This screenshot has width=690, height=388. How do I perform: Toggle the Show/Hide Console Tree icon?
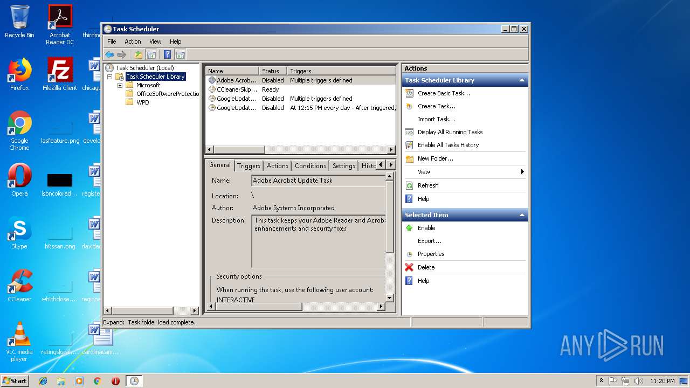(151, 54)
